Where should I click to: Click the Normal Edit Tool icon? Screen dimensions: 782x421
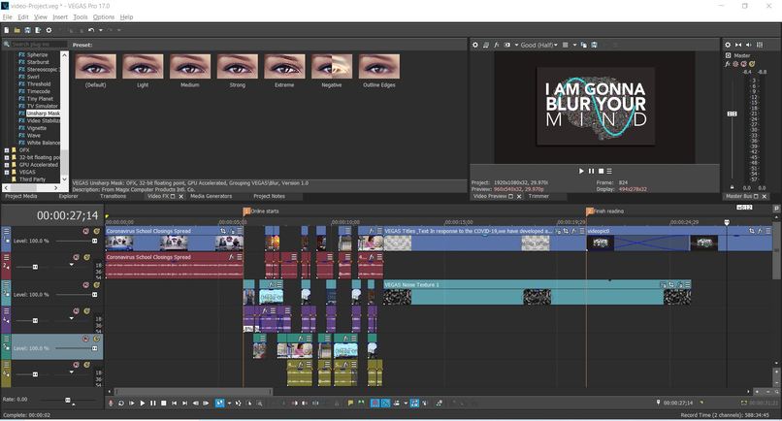pyautogui.click(x=219, y=403)
